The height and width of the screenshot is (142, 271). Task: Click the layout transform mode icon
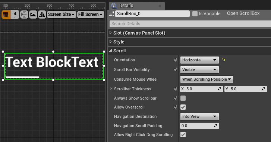pyautogui.click(x=24, y=14)
